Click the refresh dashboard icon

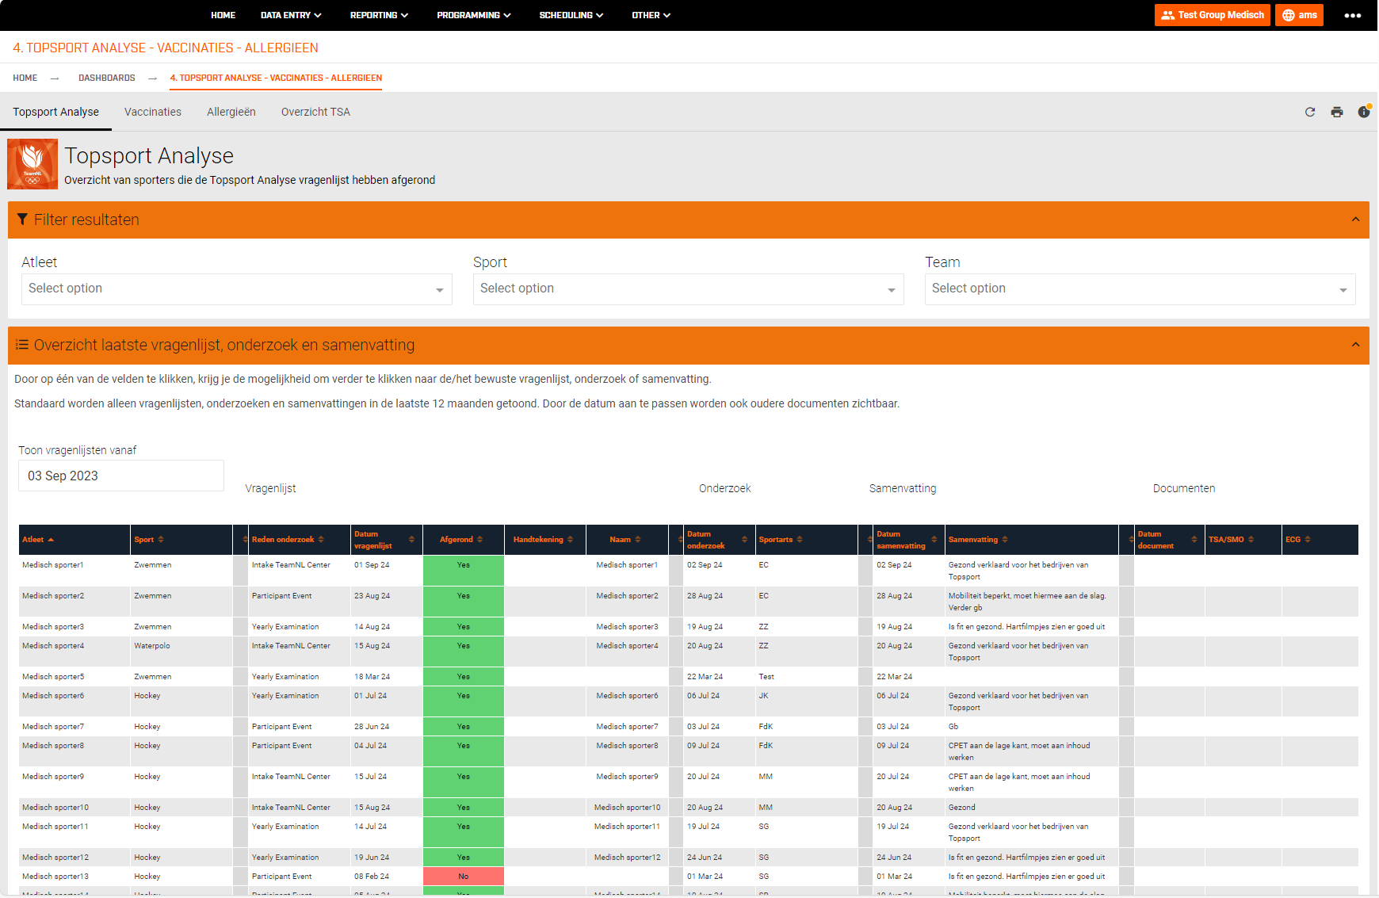(x=1310, y=112)
